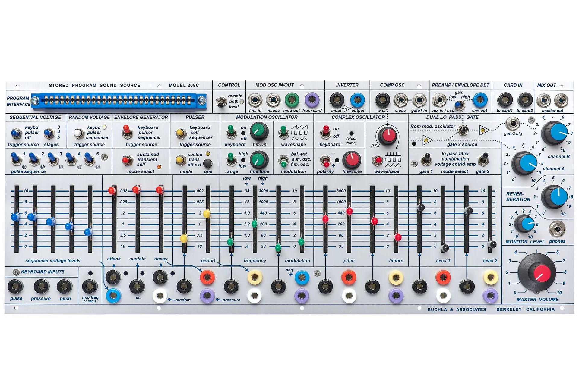
Task: Click the red timbre slider handle
Action: pos(398,237)
